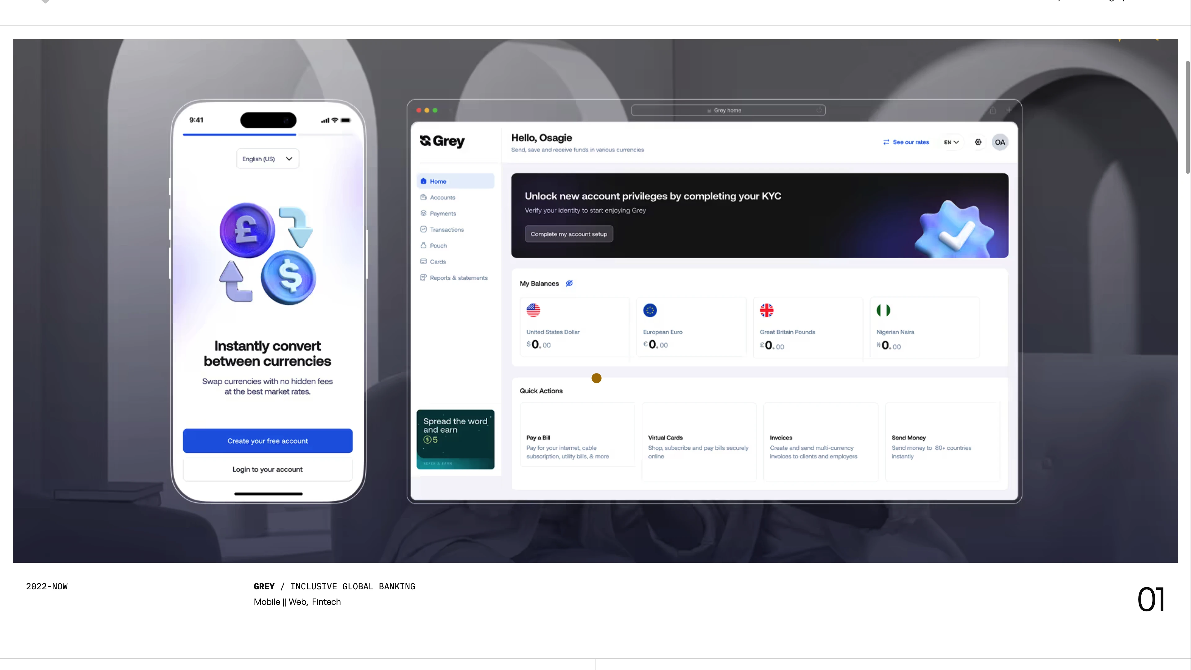Click the dollar coin illustration on phone

[x=288, y=277]
